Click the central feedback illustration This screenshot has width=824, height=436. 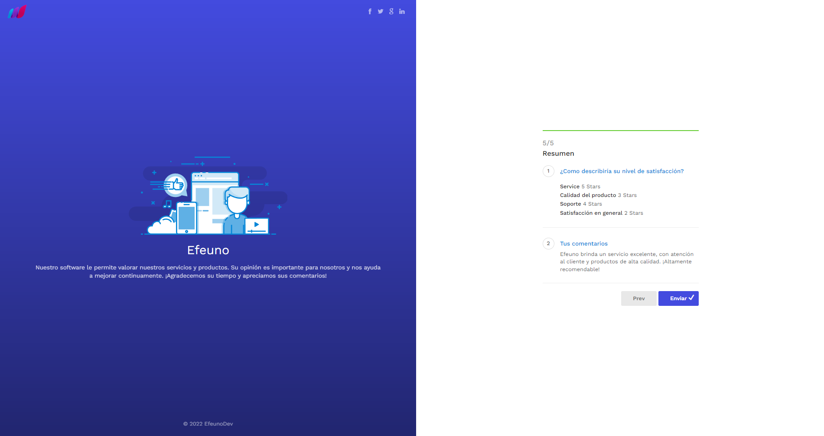click(208, 196)
